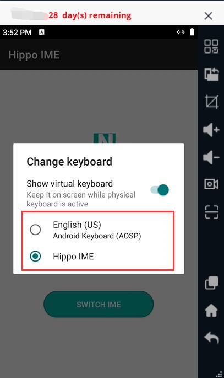This screenshot has width=224, height=378.
Task: Increase volume with the speaker plus icon
Action: coord(211,130)
